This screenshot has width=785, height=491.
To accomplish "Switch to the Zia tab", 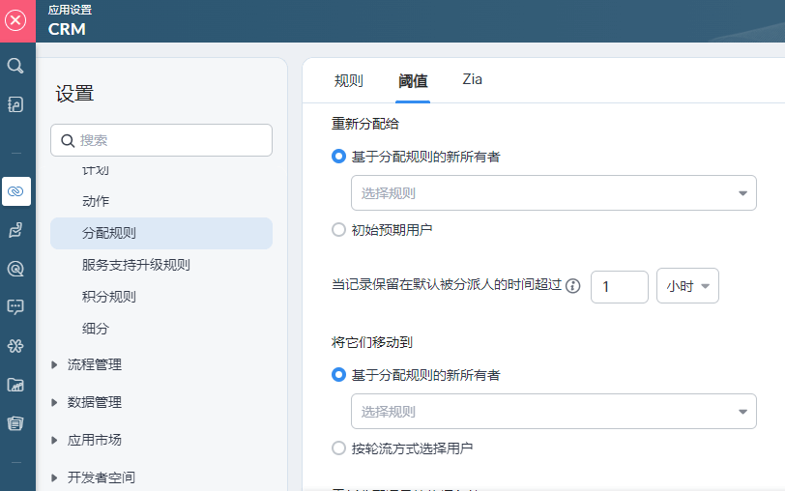I will tap(472, 80).
